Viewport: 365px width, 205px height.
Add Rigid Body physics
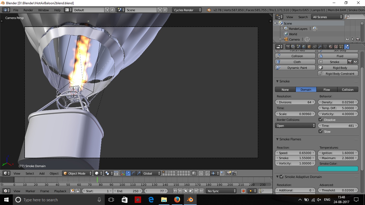338,68
